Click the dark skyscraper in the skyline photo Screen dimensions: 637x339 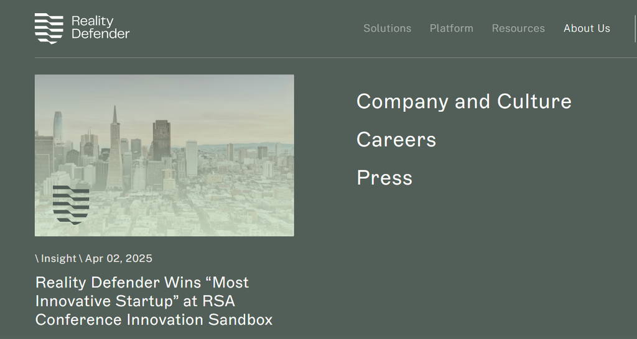tap(162, 140)
